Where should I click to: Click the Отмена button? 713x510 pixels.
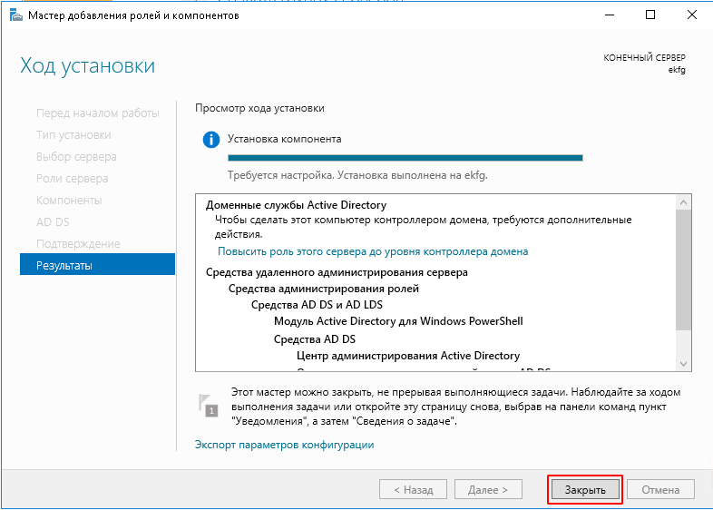[x=660, y=489]
